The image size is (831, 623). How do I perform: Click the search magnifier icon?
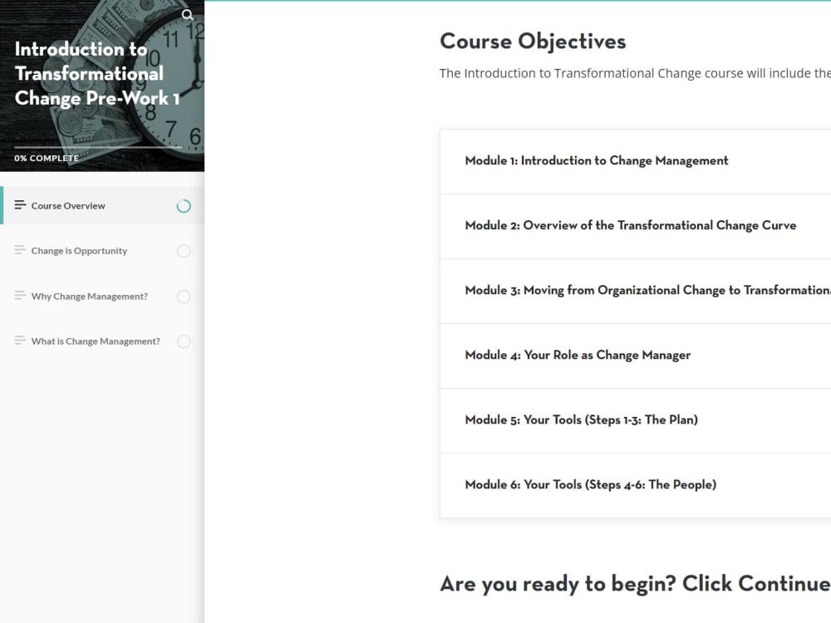[x=188, y=15]
